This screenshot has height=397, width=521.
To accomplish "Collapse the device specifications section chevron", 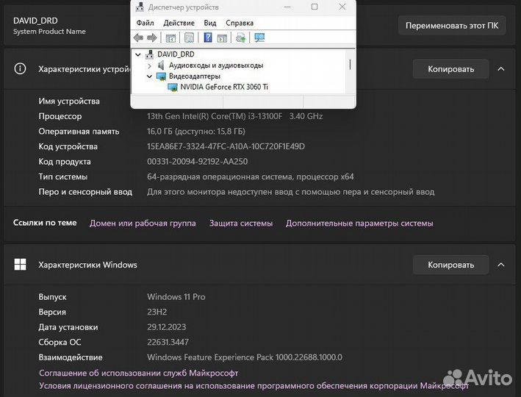I will point(501,69).
